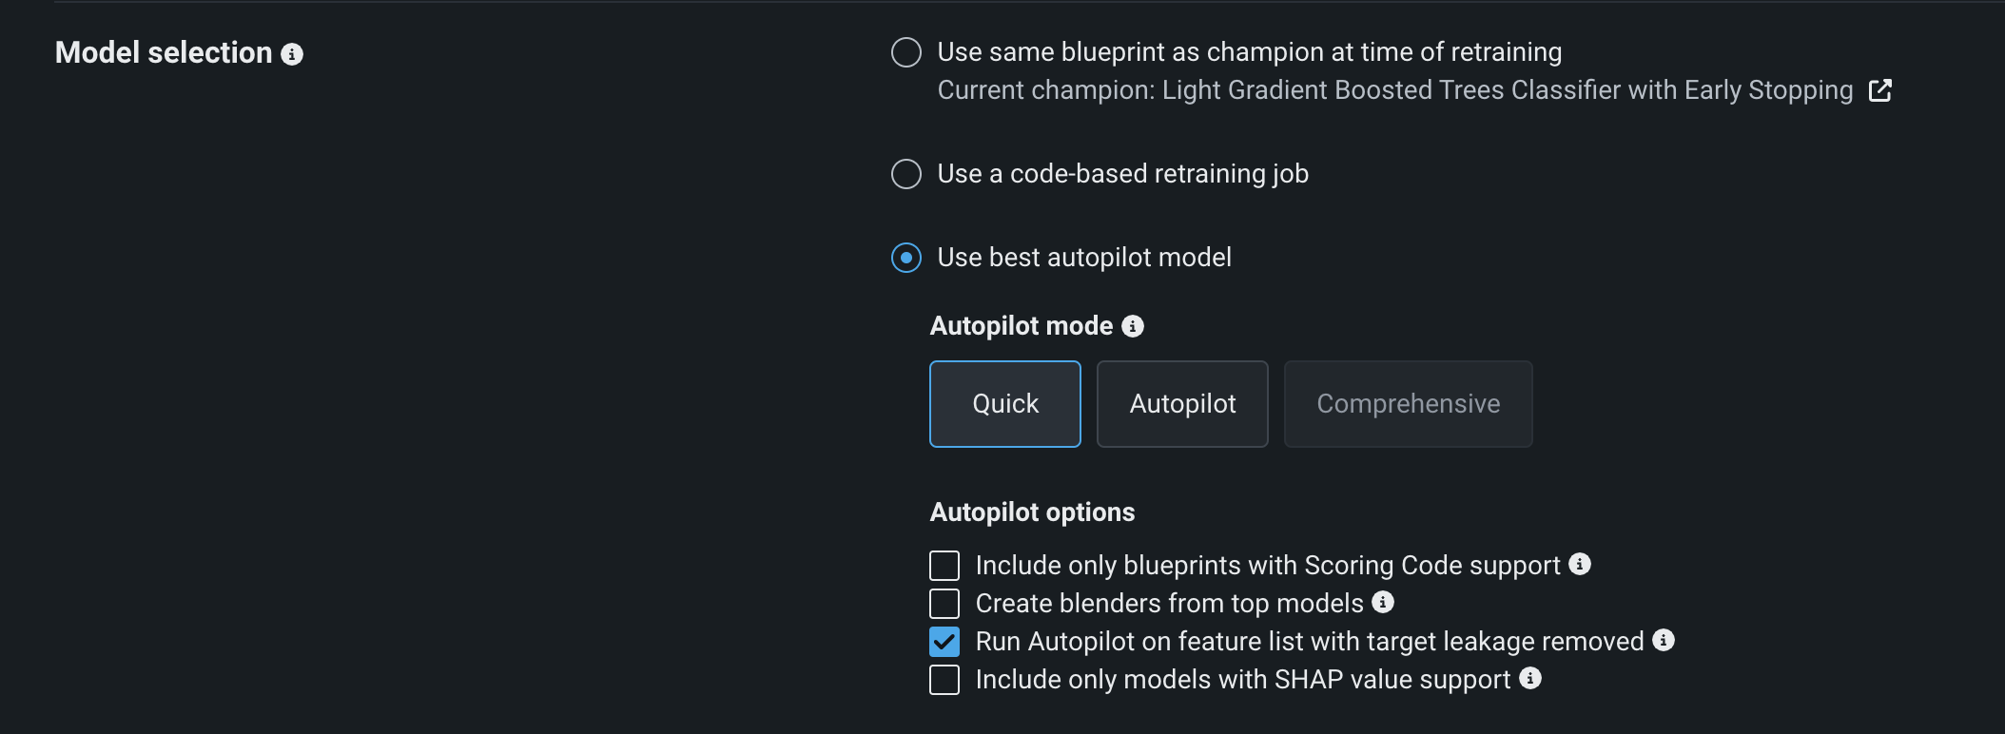Click info icon for Scoring Code support
Viewport: 2005px width, 734px height.
(1579, 564)
